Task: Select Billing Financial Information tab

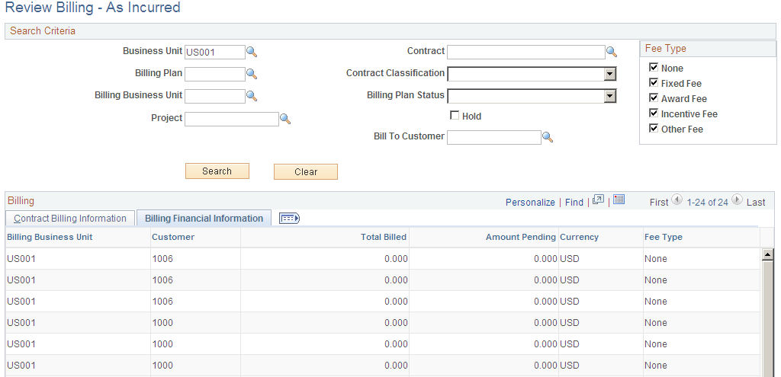Action: tap(204, 219)
